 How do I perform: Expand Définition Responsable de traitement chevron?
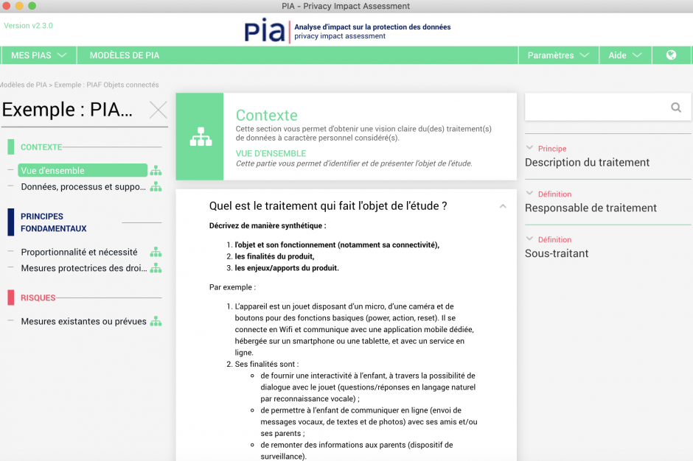pyautogui.click(x=529, y=194)
